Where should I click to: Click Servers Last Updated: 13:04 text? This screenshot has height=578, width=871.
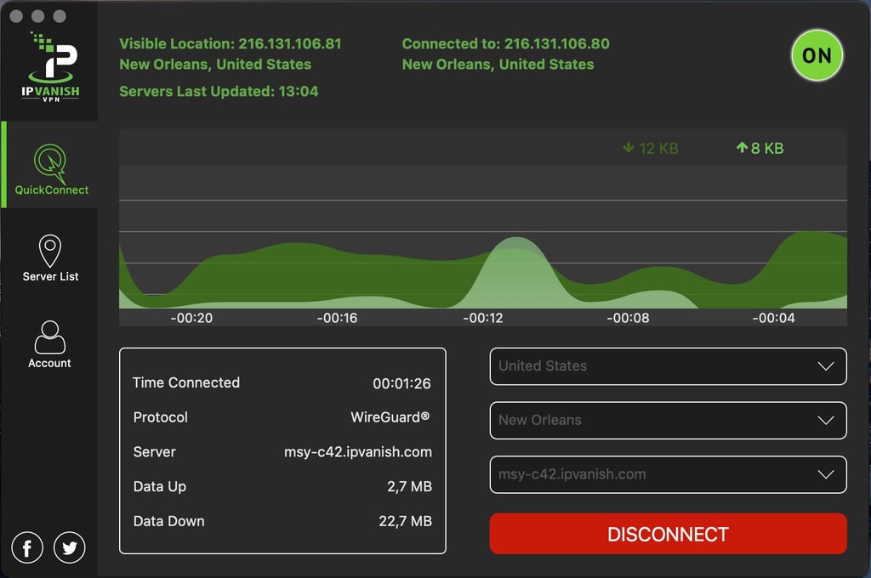[219, 92]
